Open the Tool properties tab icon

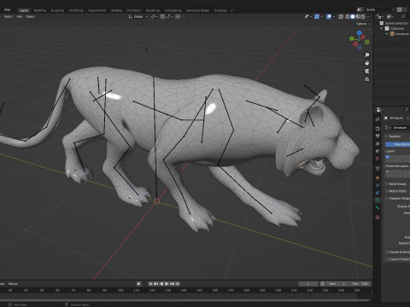click(x=378, y=119)
